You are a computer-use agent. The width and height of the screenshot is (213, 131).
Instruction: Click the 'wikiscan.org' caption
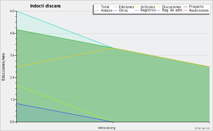tap(106, 128)
